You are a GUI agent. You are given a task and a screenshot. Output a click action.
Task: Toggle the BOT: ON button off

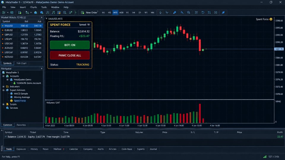click(70, 45)
